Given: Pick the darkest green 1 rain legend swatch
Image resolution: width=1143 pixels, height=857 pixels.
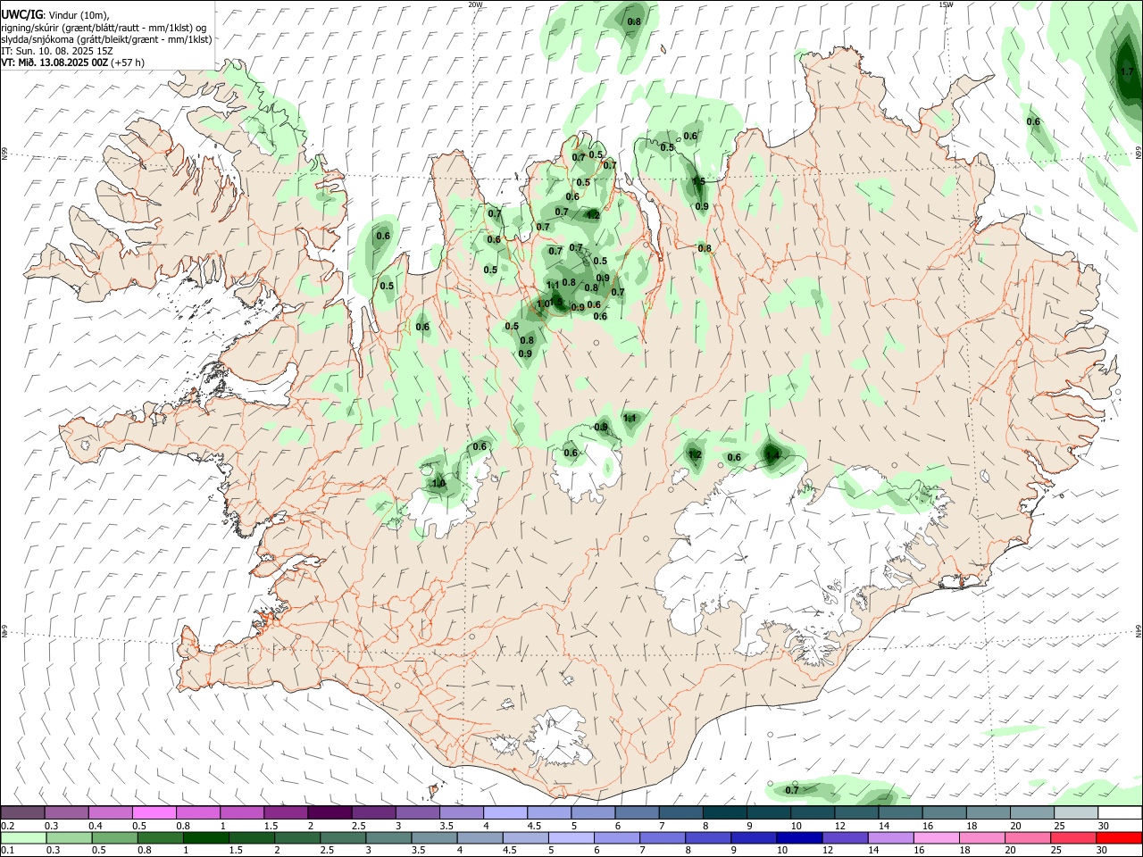Looking at the screenshot, I should (206, 837).
